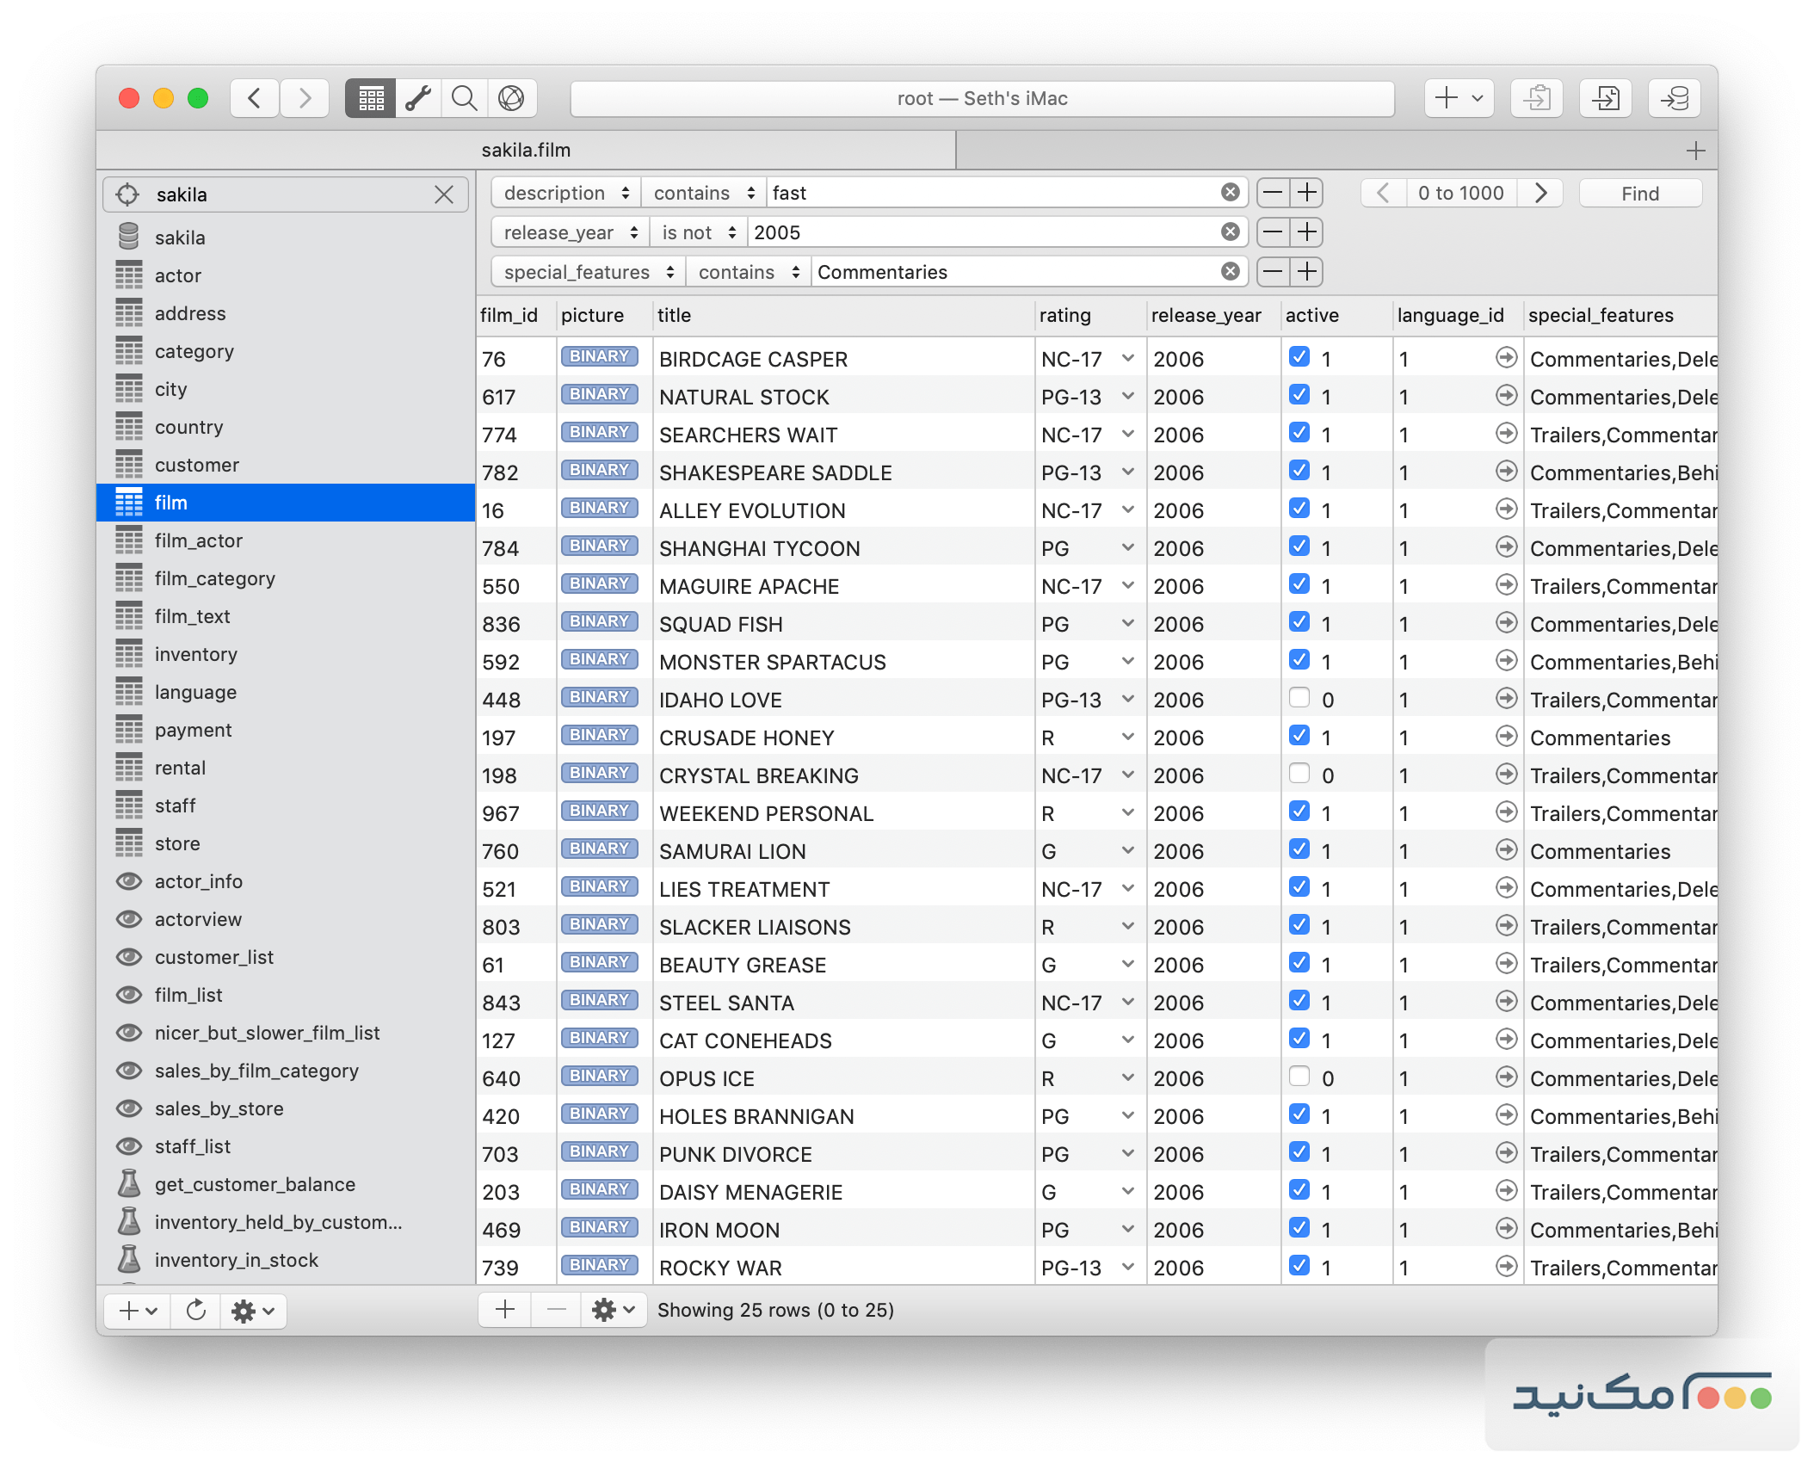Image resolution: width=1814 pixels, height=1463 pixels.
Task: Select the film_actor table in the sidebar
Action: [200, 540]
